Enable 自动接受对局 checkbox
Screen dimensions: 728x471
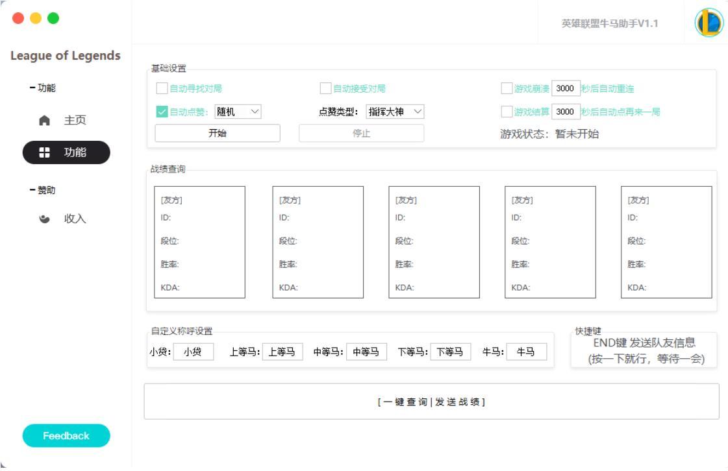click(325, 88)
